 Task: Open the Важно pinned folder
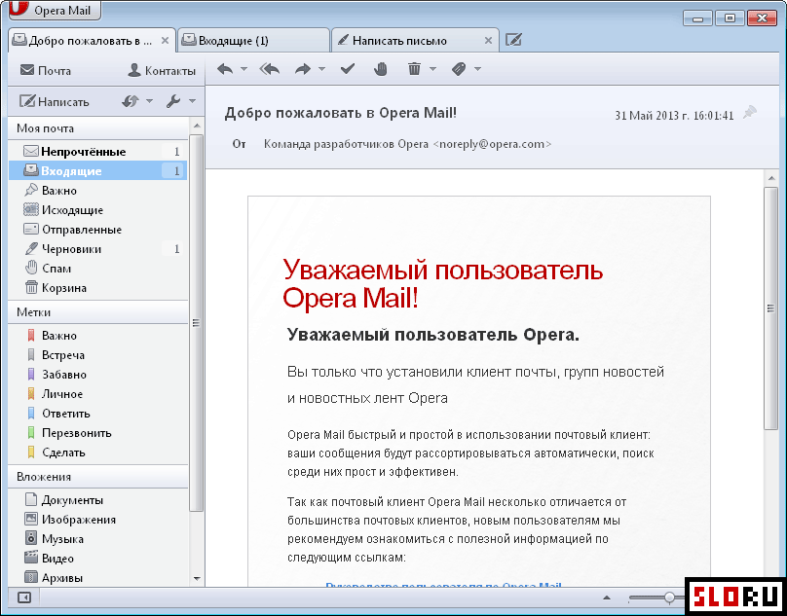97,191
